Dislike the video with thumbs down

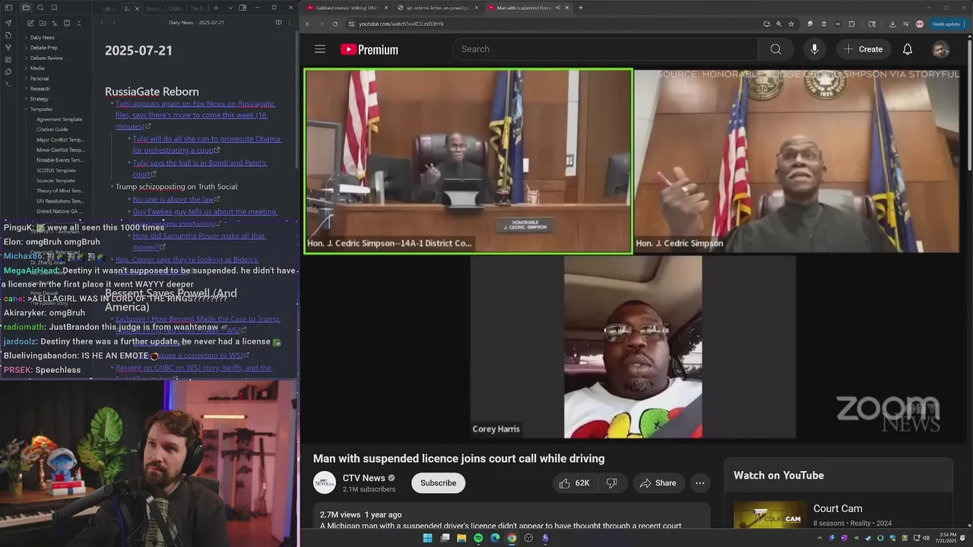(x=612, y=483)
